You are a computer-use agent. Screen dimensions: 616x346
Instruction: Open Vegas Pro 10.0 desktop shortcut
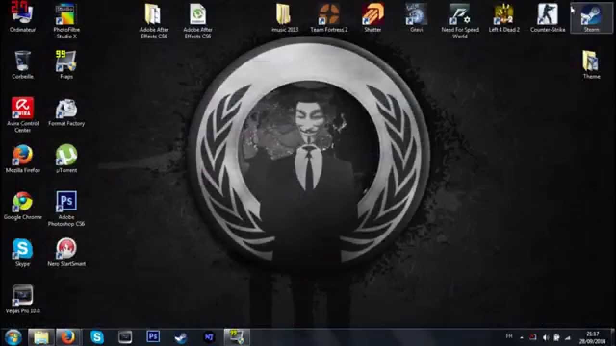[x=23, y=299]
